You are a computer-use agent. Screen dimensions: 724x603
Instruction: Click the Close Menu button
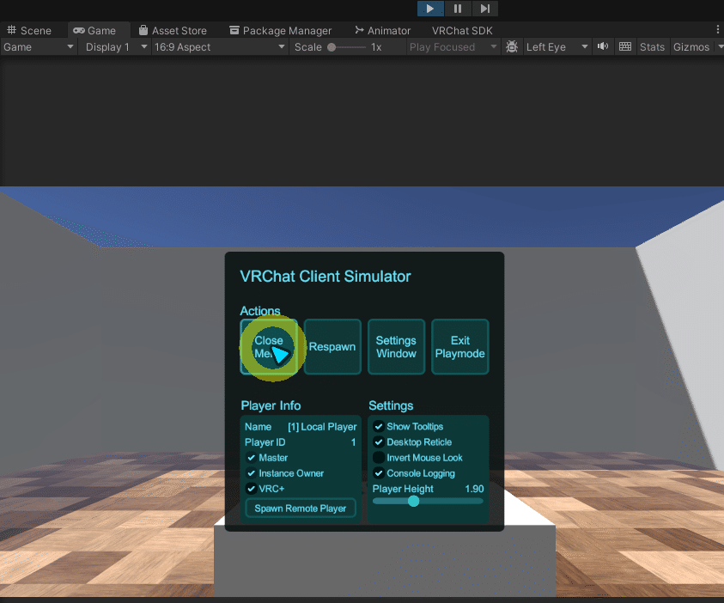click(269, 347)
